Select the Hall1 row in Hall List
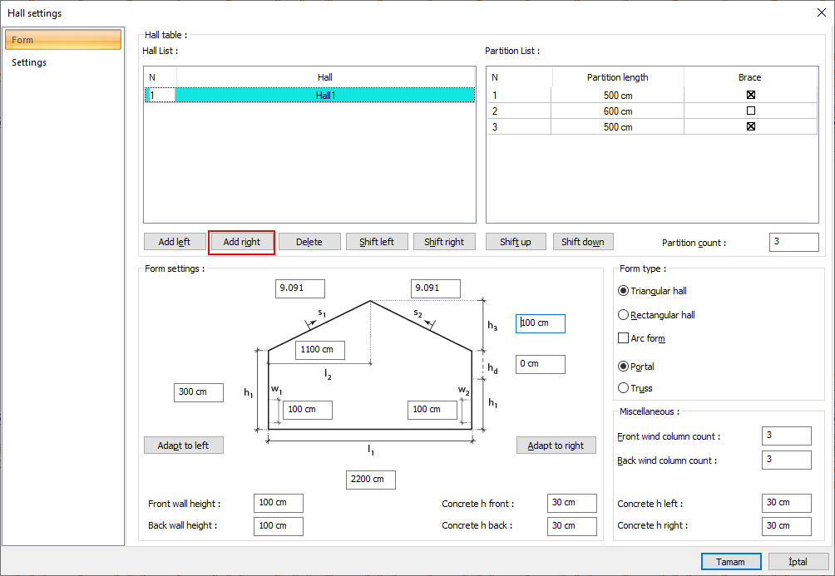This screenshot has width=835, height=576. 325,96
